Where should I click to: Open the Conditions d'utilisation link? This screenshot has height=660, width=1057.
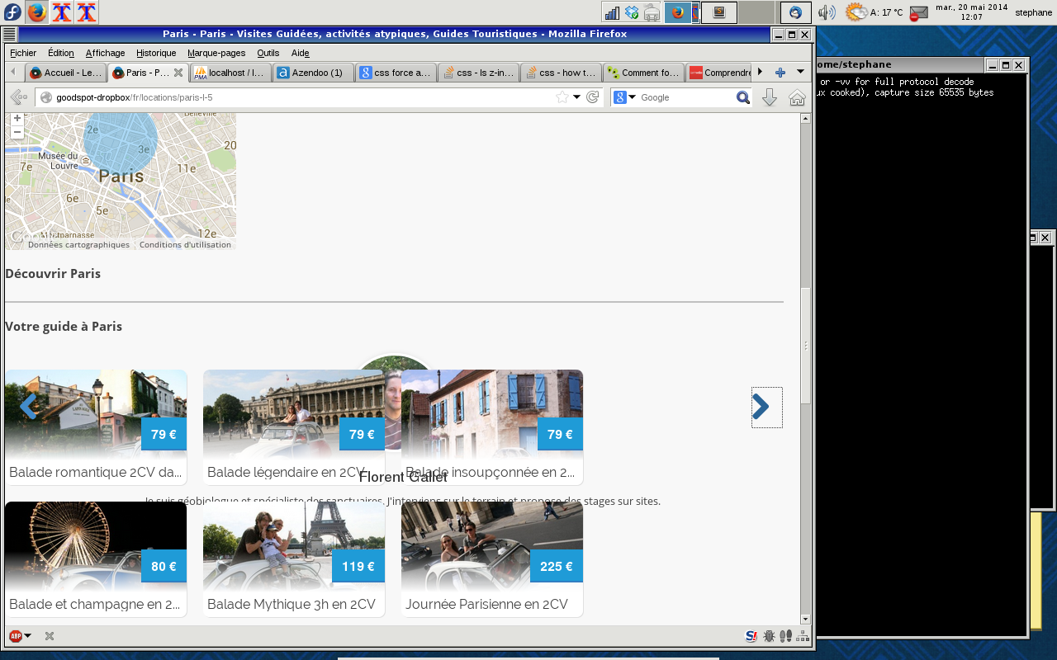click(x=185, y=244)
